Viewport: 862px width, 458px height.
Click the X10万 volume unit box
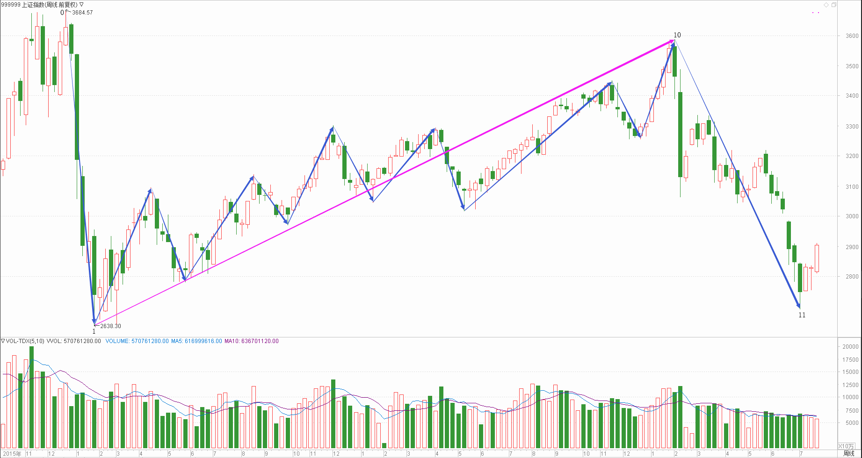846,446
